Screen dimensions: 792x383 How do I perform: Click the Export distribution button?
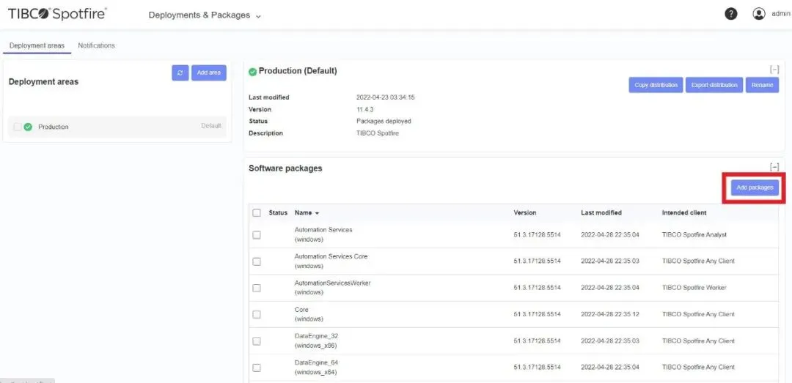point(714,85)
